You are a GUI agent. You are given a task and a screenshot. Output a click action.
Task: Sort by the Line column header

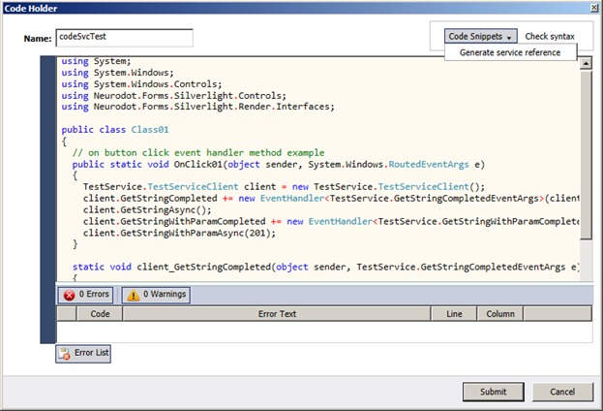(454, 314)
